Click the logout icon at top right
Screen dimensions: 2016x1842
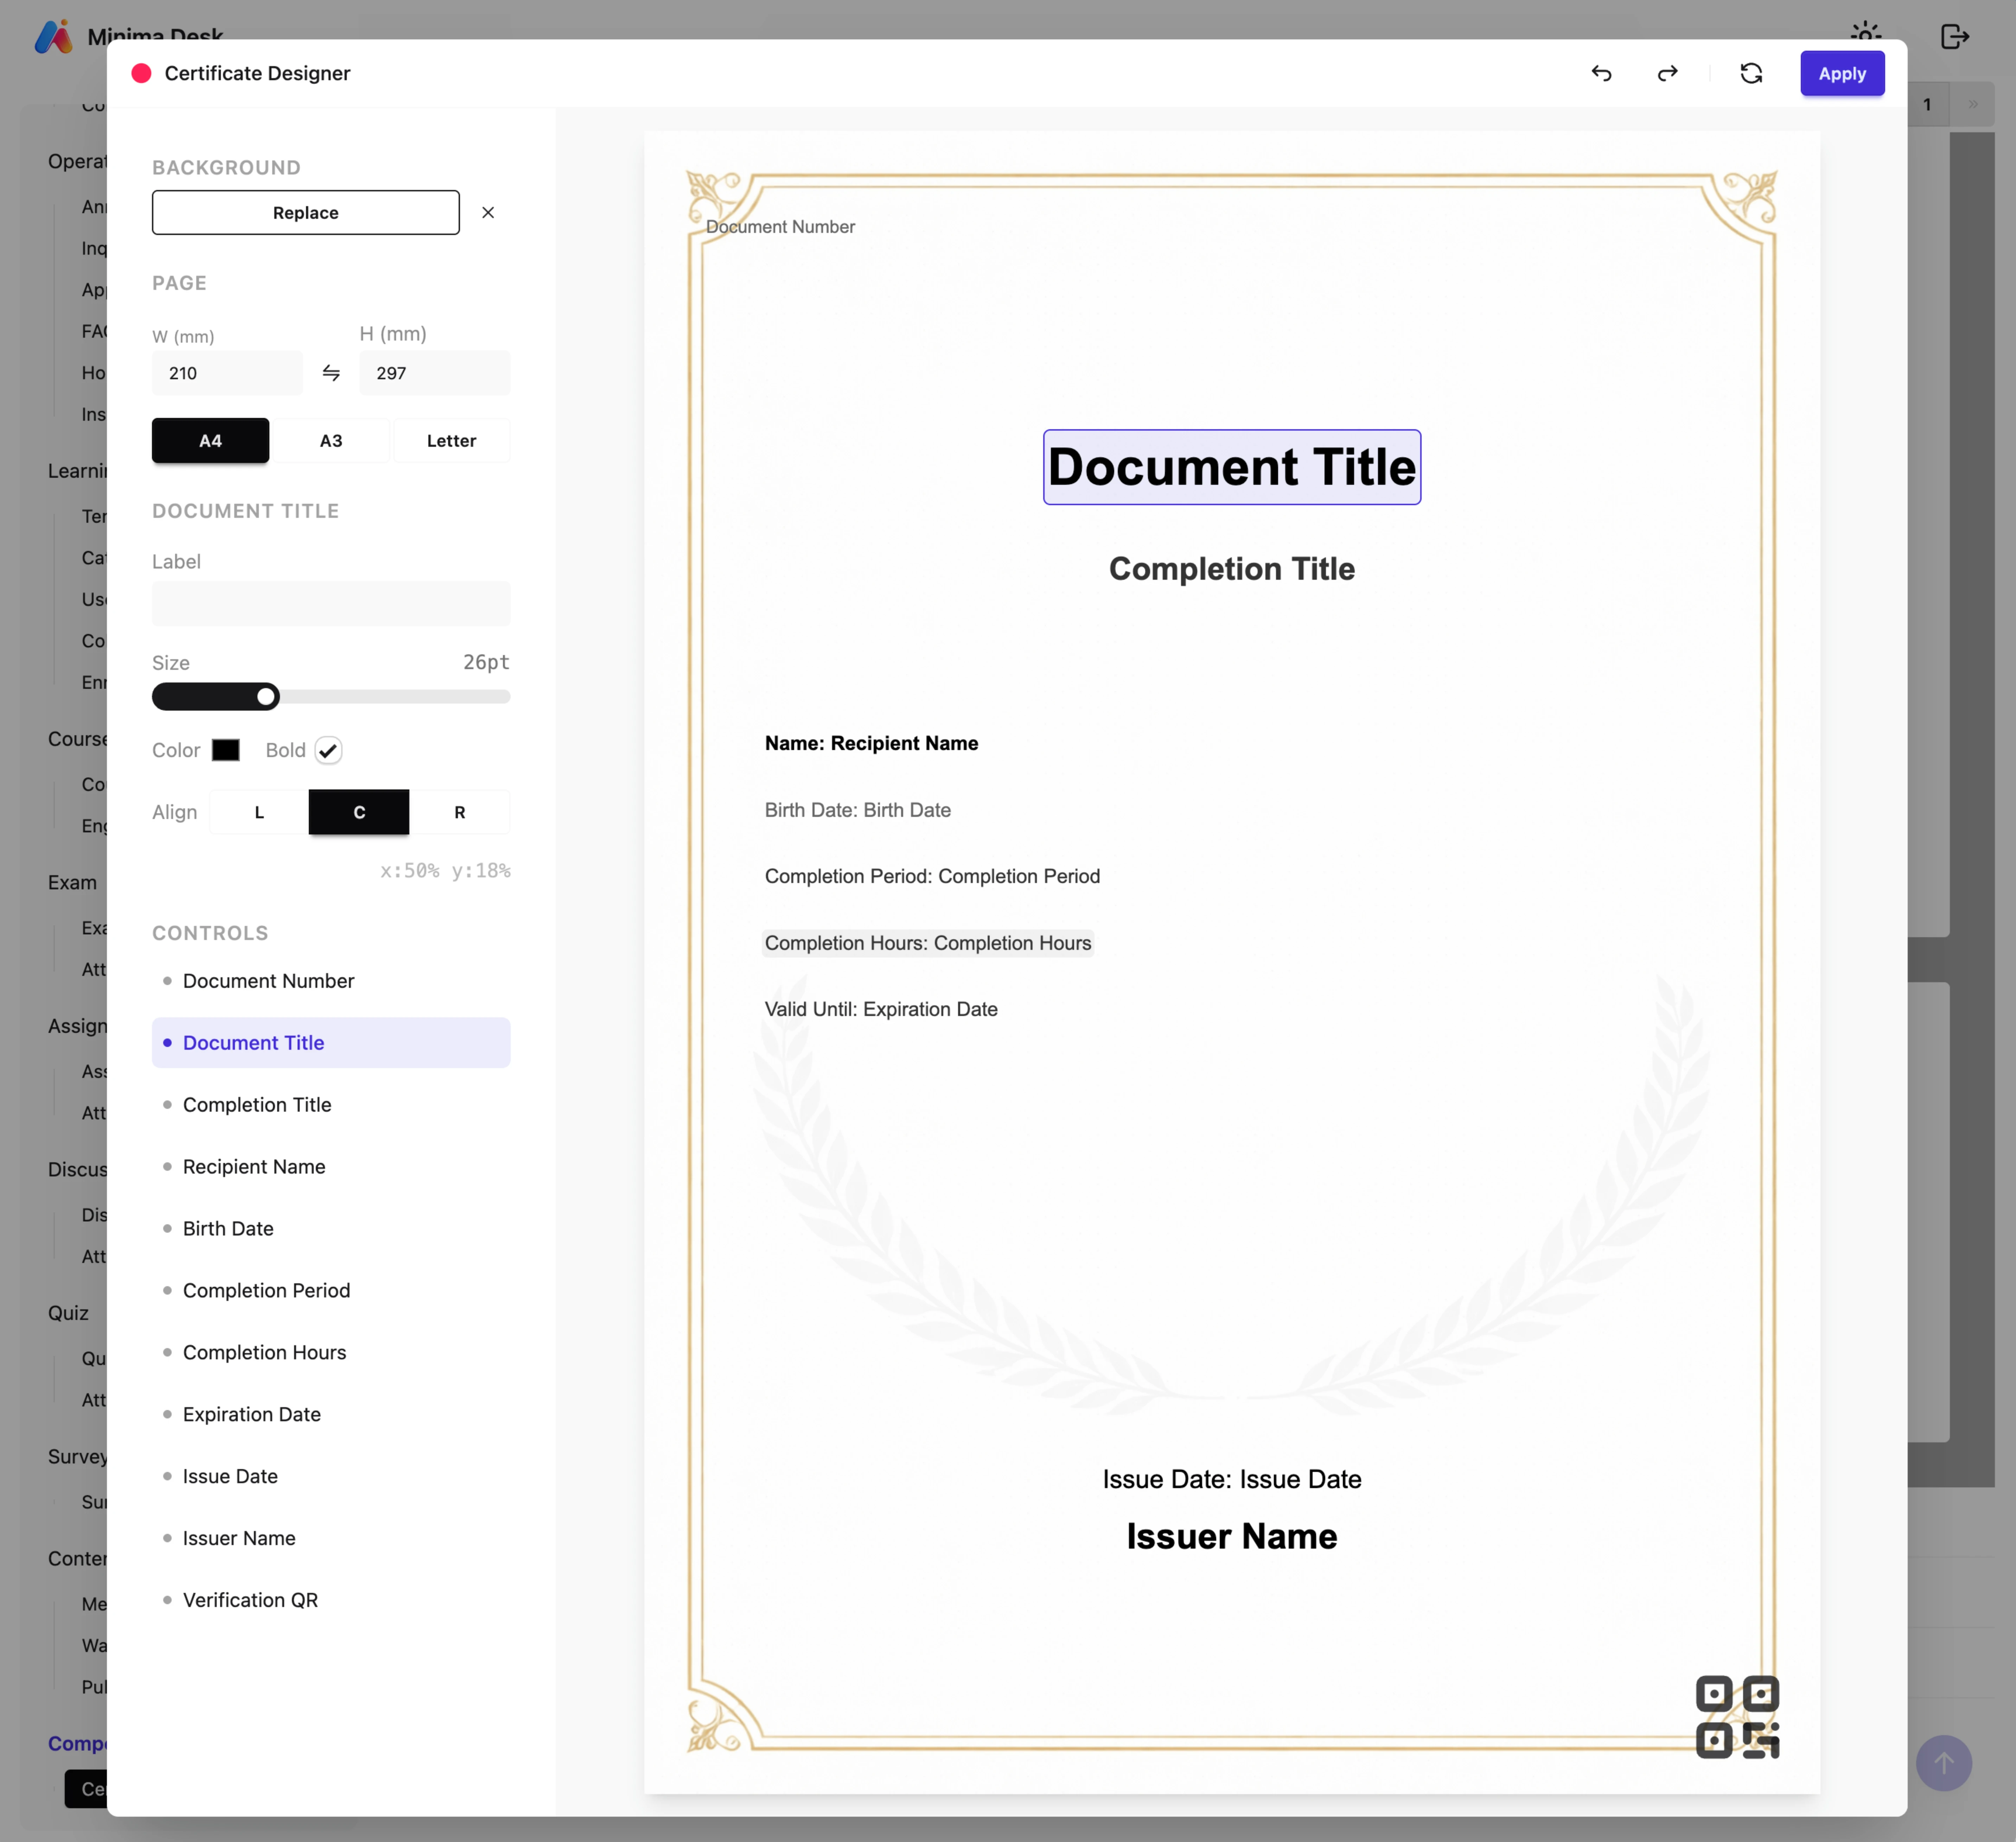pos(1954,37)
